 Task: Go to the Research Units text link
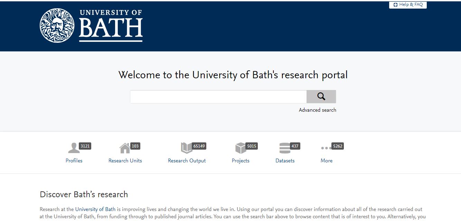tap(125, 161)
